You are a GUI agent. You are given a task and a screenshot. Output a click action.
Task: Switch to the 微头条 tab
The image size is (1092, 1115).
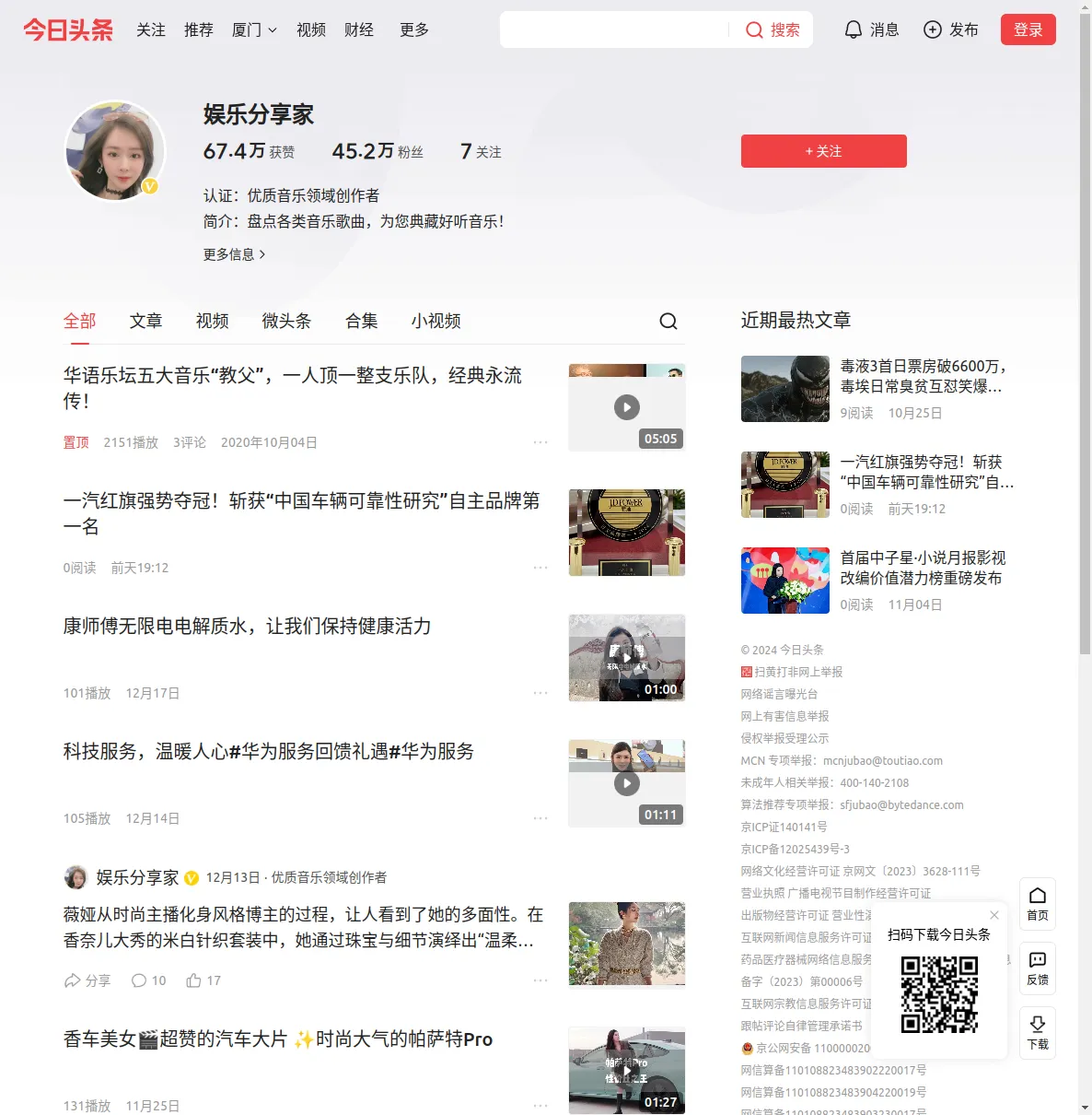coord(287,321)
